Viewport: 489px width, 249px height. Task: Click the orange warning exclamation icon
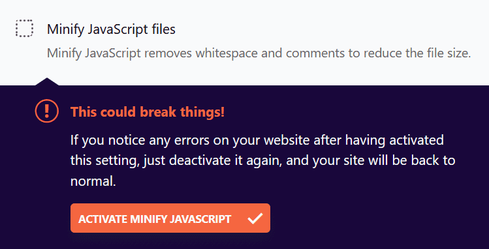[47, 111]
